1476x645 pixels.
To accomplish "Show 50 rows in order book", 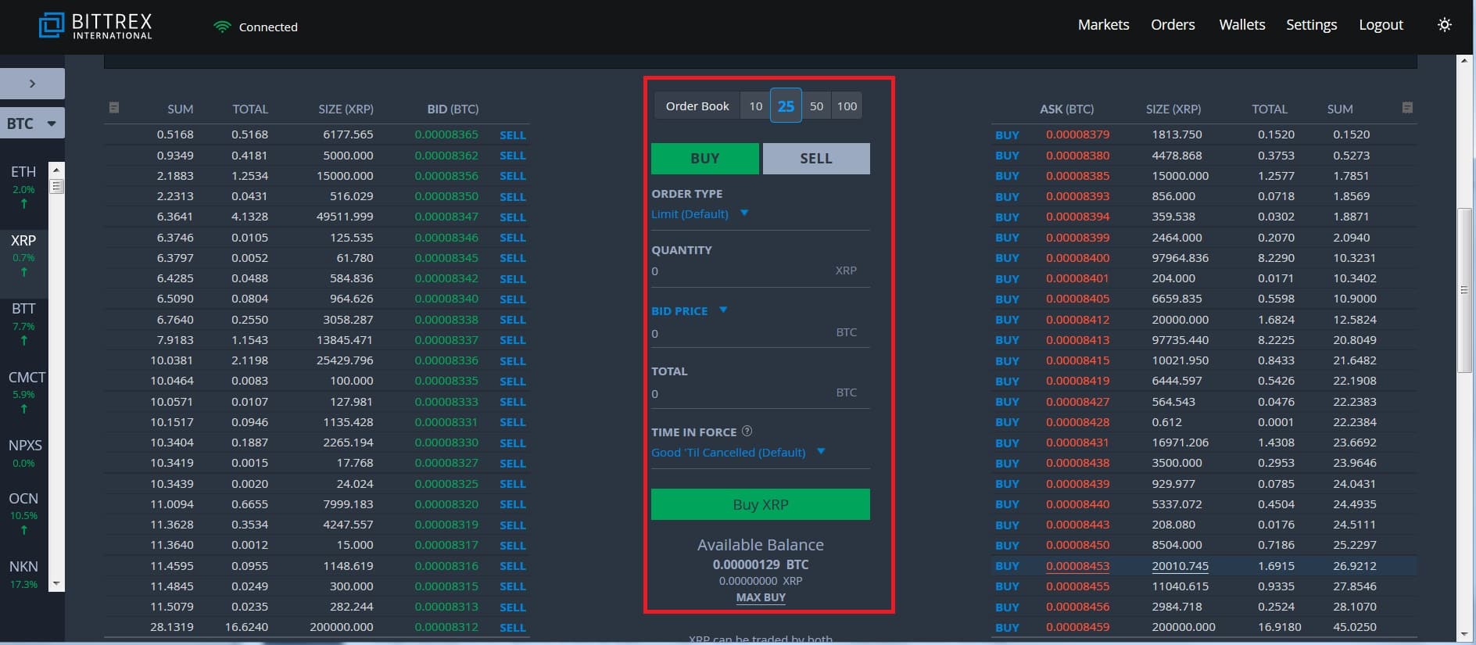I will pyautogui.click(x=816, y=106).
